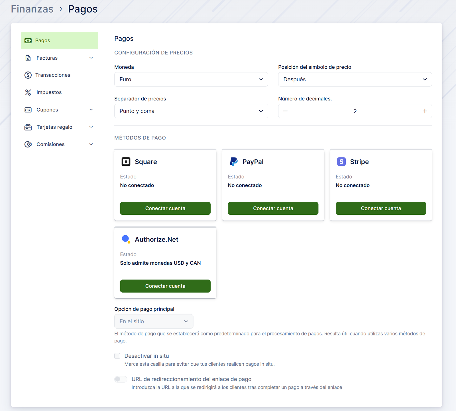Click the Cupones ticket icon

pyautogui.click(x=28, y=110)
